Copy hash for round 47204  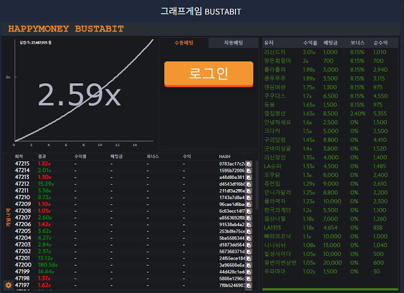249,238
